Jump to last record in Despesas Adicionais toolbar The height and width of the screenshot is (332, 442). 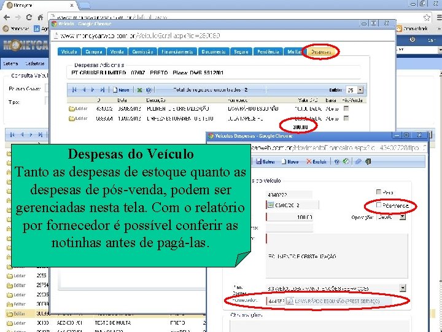(x=103, y=90)
